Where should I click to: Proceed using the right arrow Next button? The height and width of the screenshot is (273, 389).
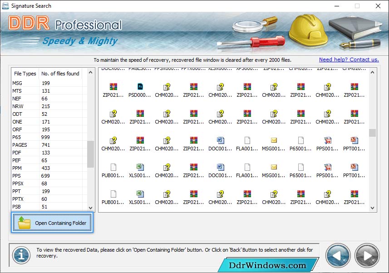click(x=367, y=256)
